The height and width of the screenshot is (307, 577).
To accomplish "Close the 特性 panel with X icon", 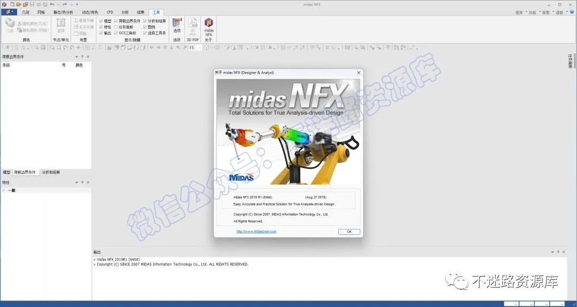I will [x=88, y=183].
